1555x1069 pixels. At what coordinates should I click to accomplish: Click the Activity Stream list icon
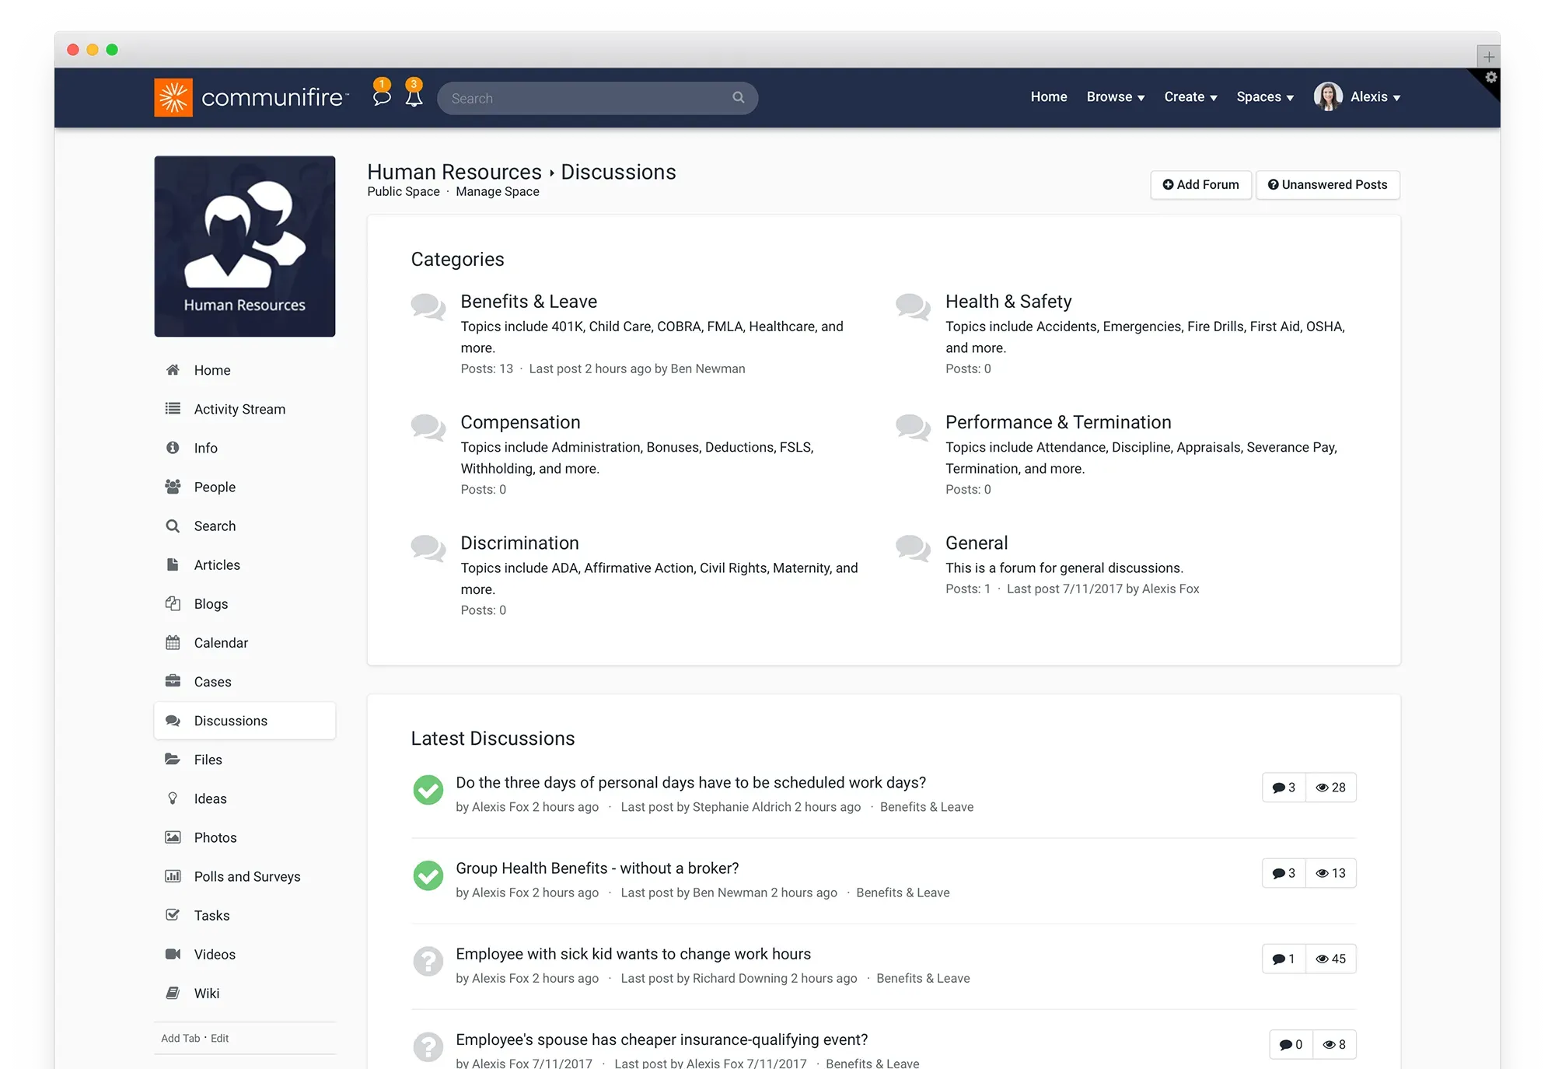[173, 409]
